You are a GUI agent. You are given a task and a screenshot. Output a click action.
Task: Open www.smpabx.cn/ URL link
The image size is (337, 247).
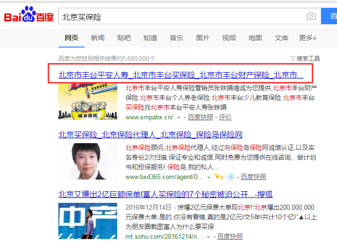click(149, 117)
